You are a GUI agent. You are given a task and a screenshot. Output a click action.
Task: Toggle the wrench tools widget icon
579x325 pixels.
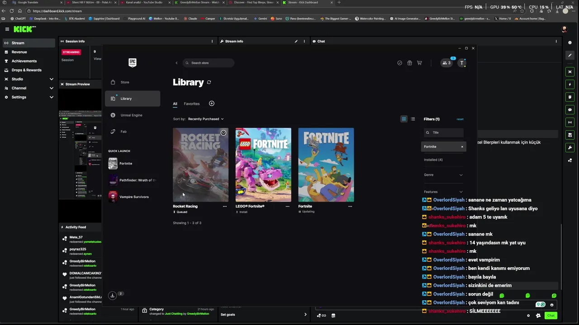click(x=570, y=148)
